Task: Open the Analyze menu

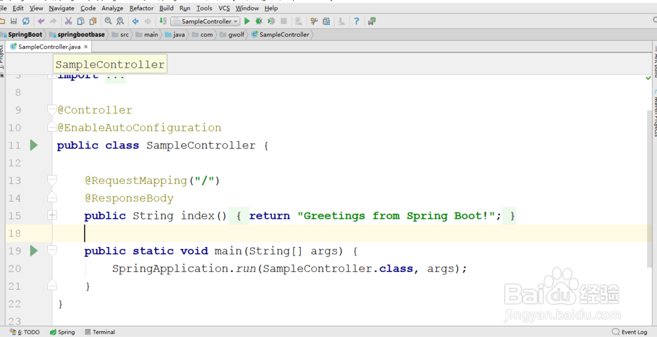Action: pos(112,8)
